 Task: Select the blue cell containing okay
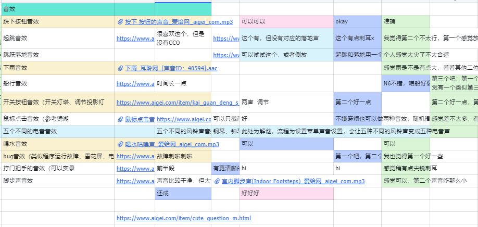click(x=357, y=22)
